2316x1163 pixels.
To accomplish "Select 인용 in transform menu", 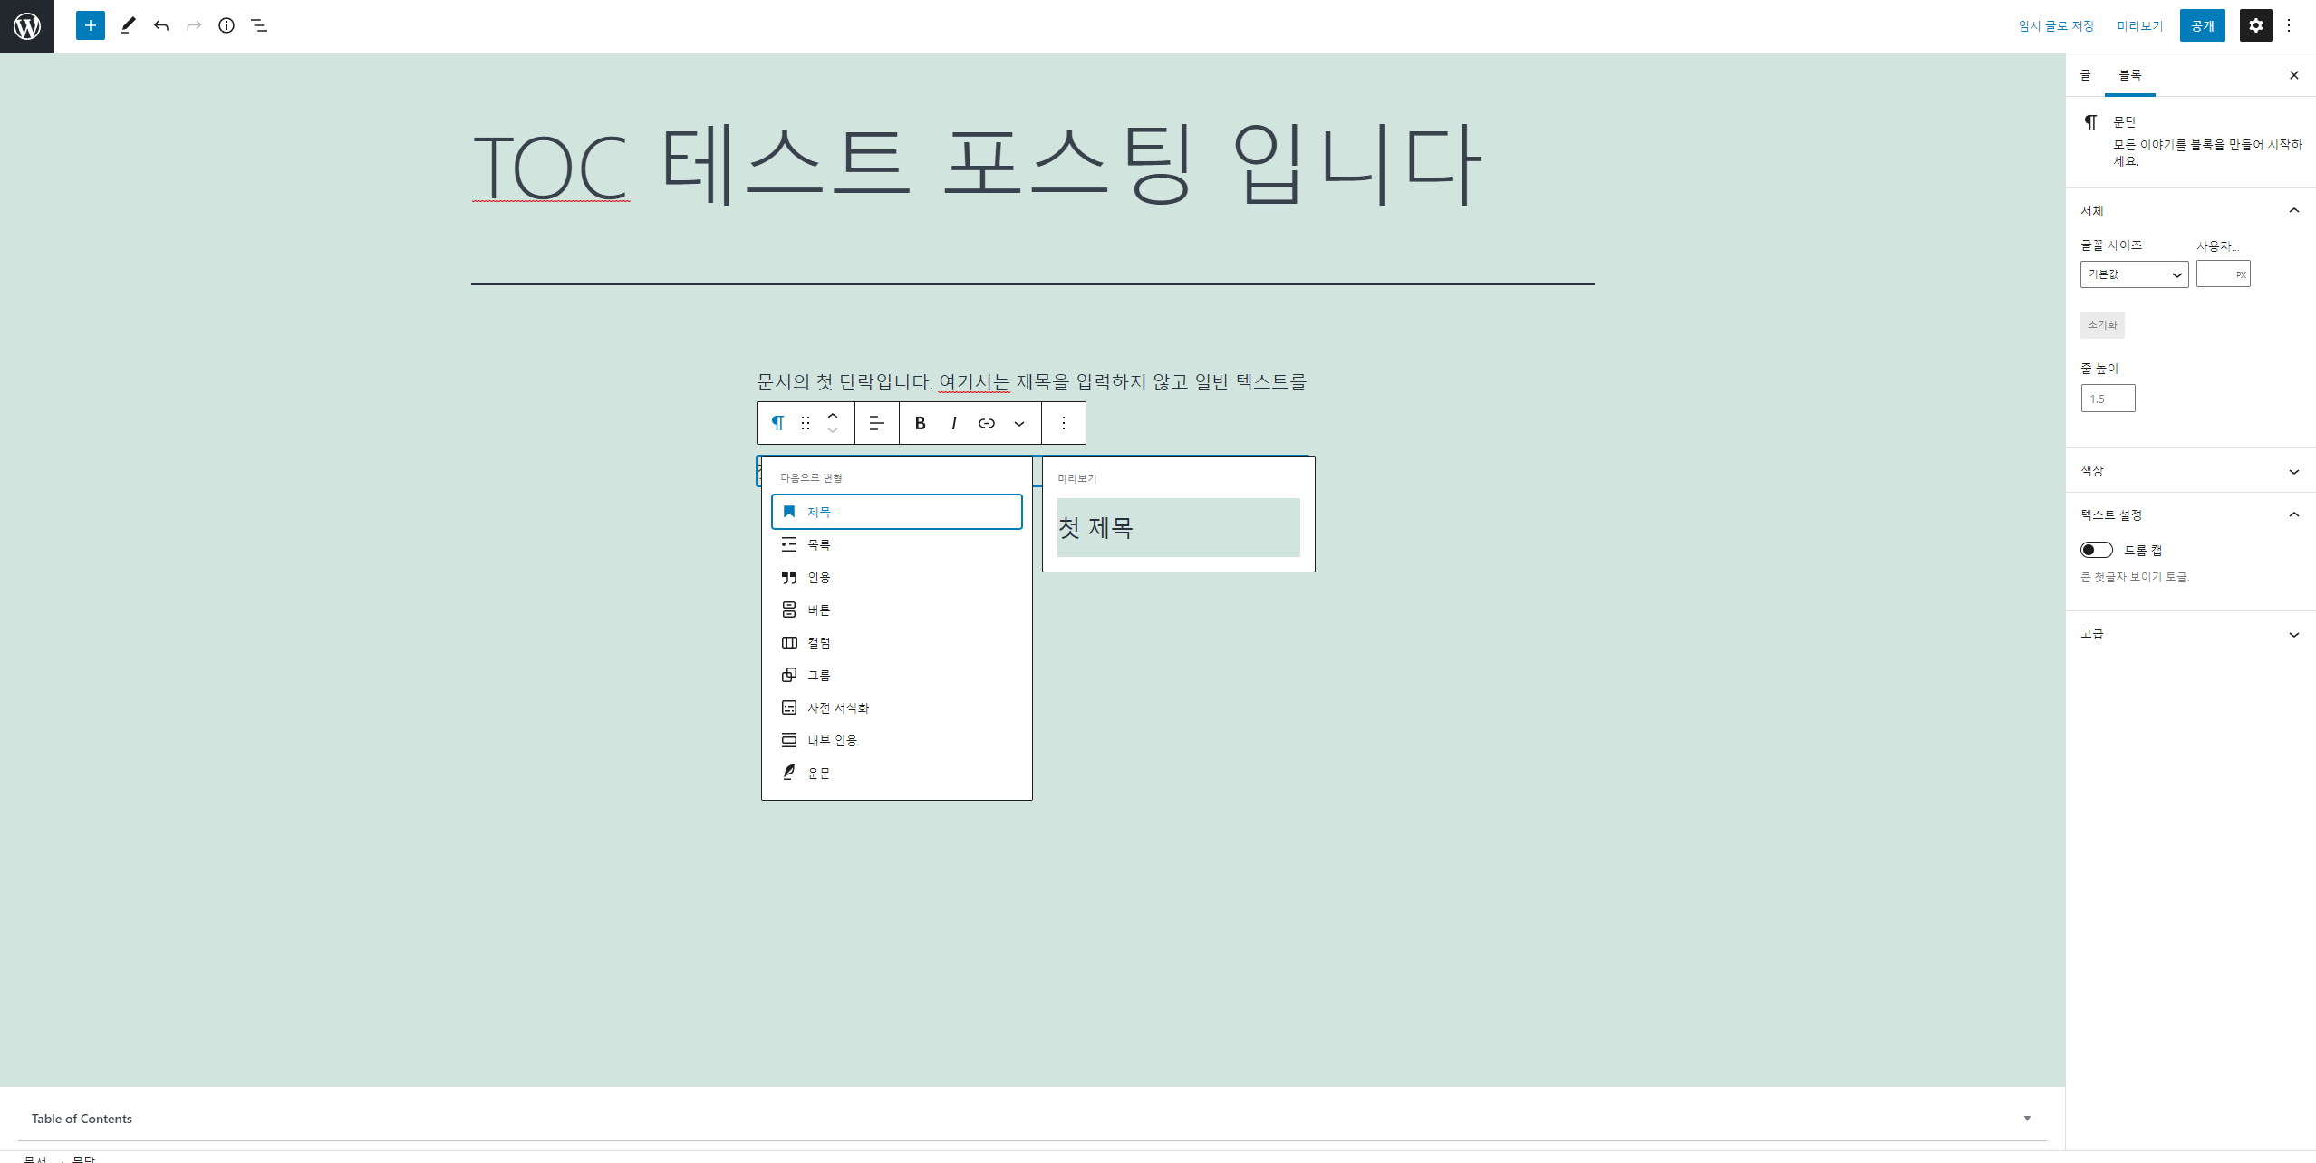I will [x=818, y=577].
